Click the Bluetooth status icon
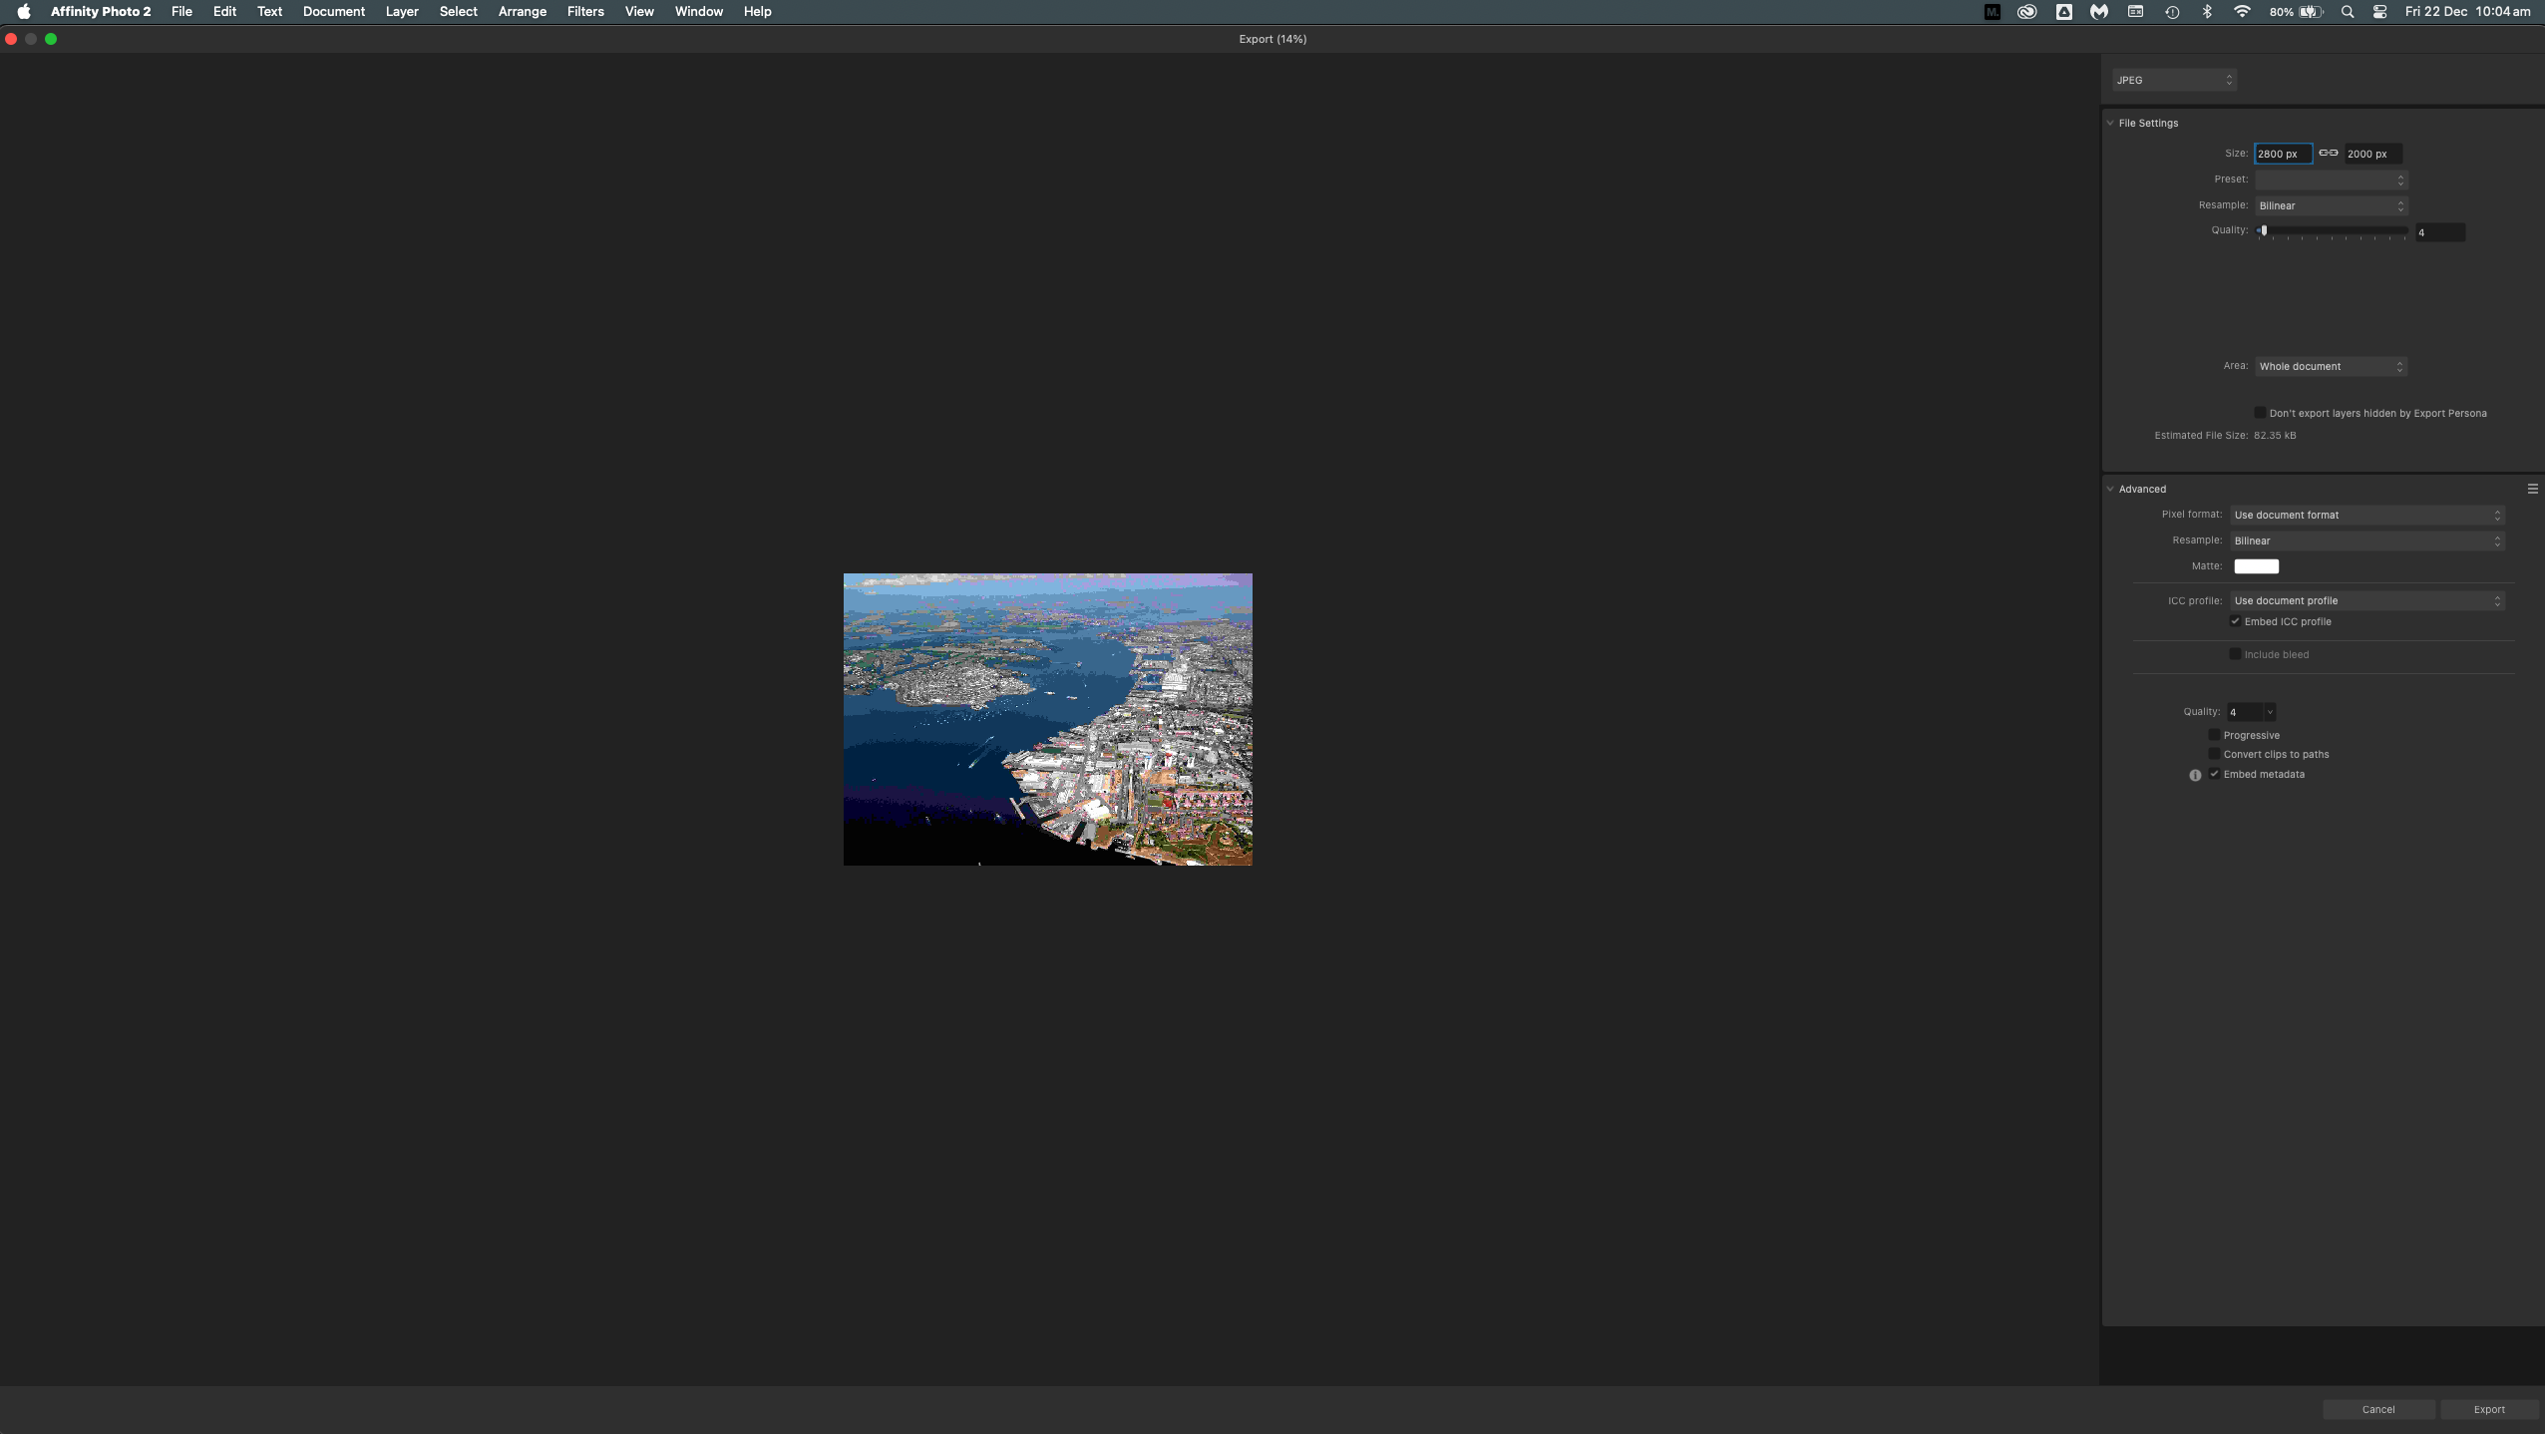This screenshot has width=2545, height=1434. (2207, 12)
